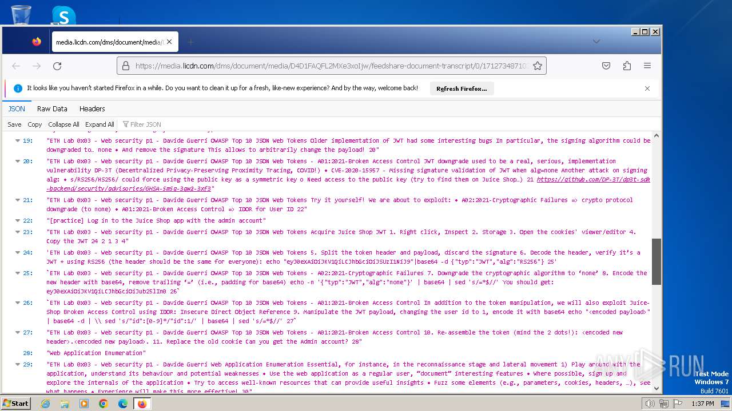Minimize the Firefox window

635,32
